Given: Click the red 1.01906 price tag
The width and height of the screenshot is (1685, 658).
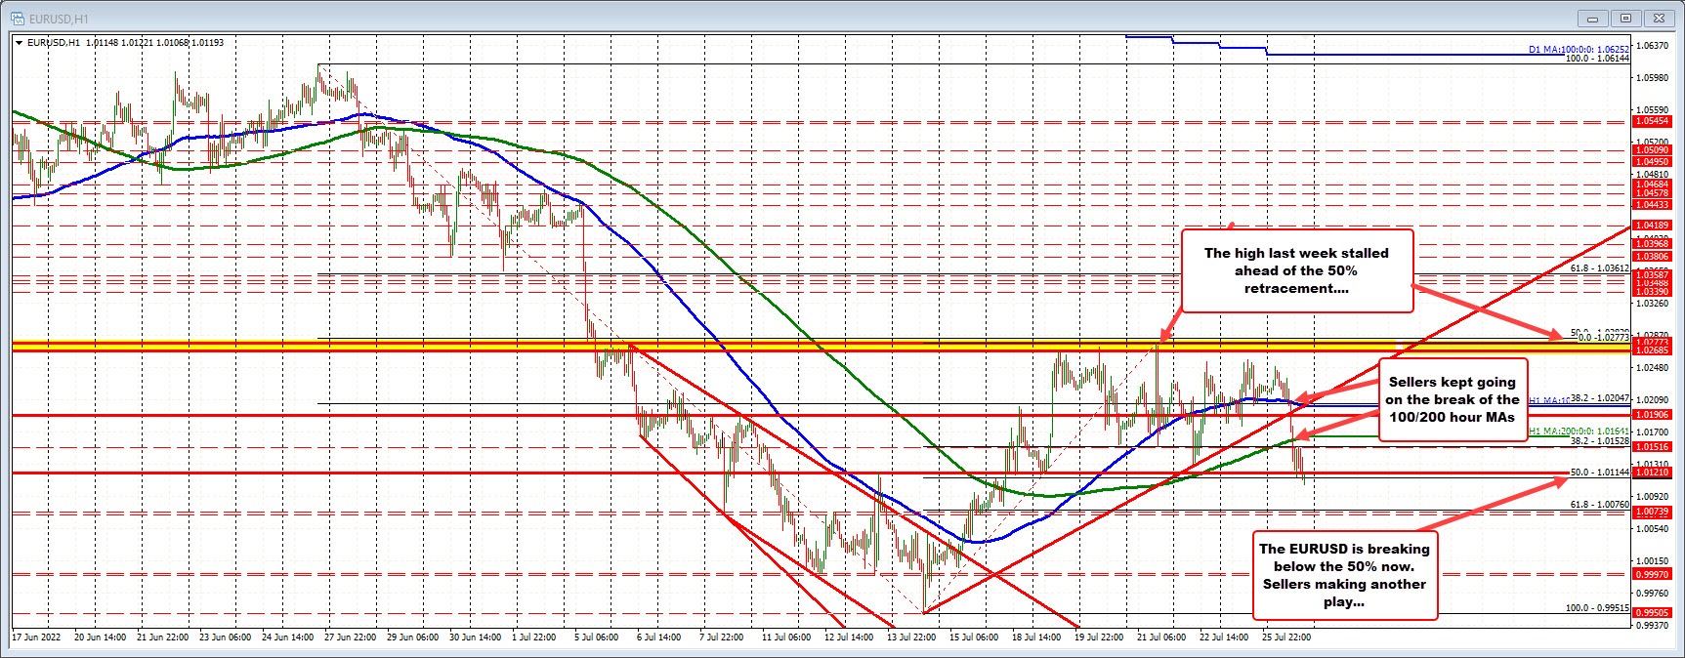Looking at the screenshot, I should (x=1652, y=414).
